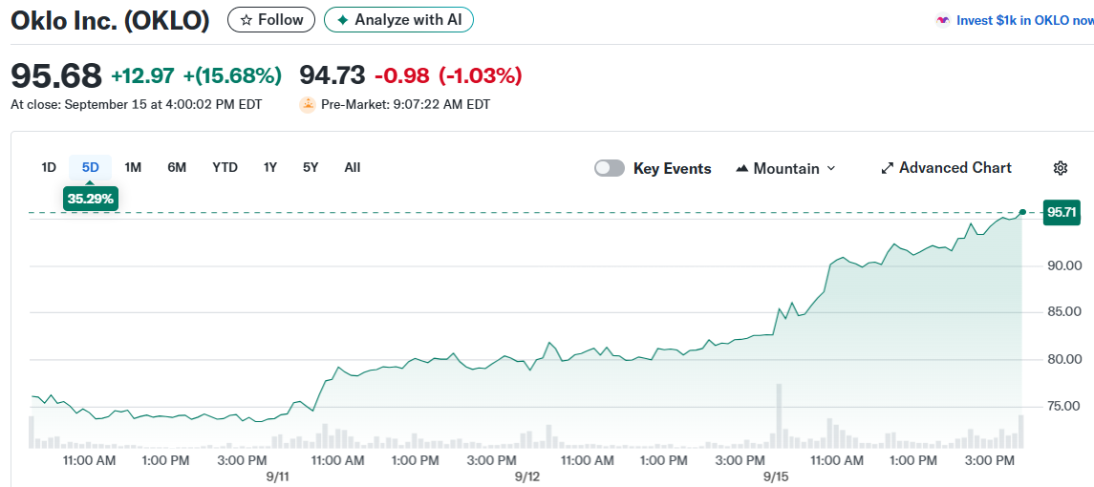Follow Oklo Inc. stock

pyautogui.click(x=271, y=20)
